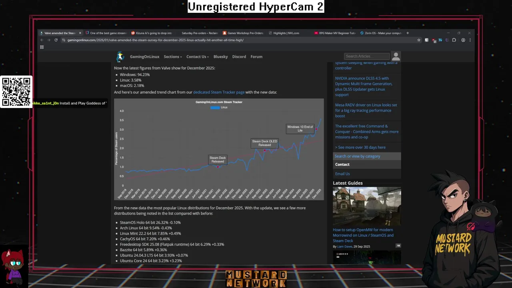512x288 pixels.
Task: Click the GamingOnLinux site title link
Action: (144, 57)
